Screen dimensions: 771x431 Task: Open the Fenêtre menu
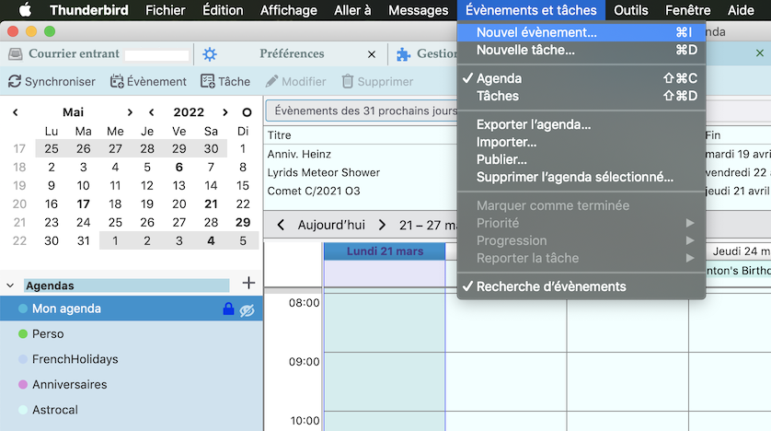point(687,10)
